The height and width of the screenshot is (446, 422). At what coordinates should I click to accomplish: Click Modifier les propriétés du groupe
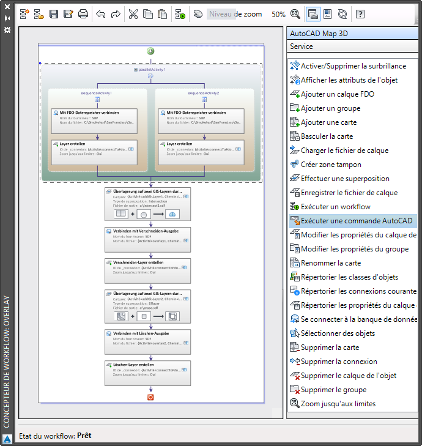[x=353, y=249]
